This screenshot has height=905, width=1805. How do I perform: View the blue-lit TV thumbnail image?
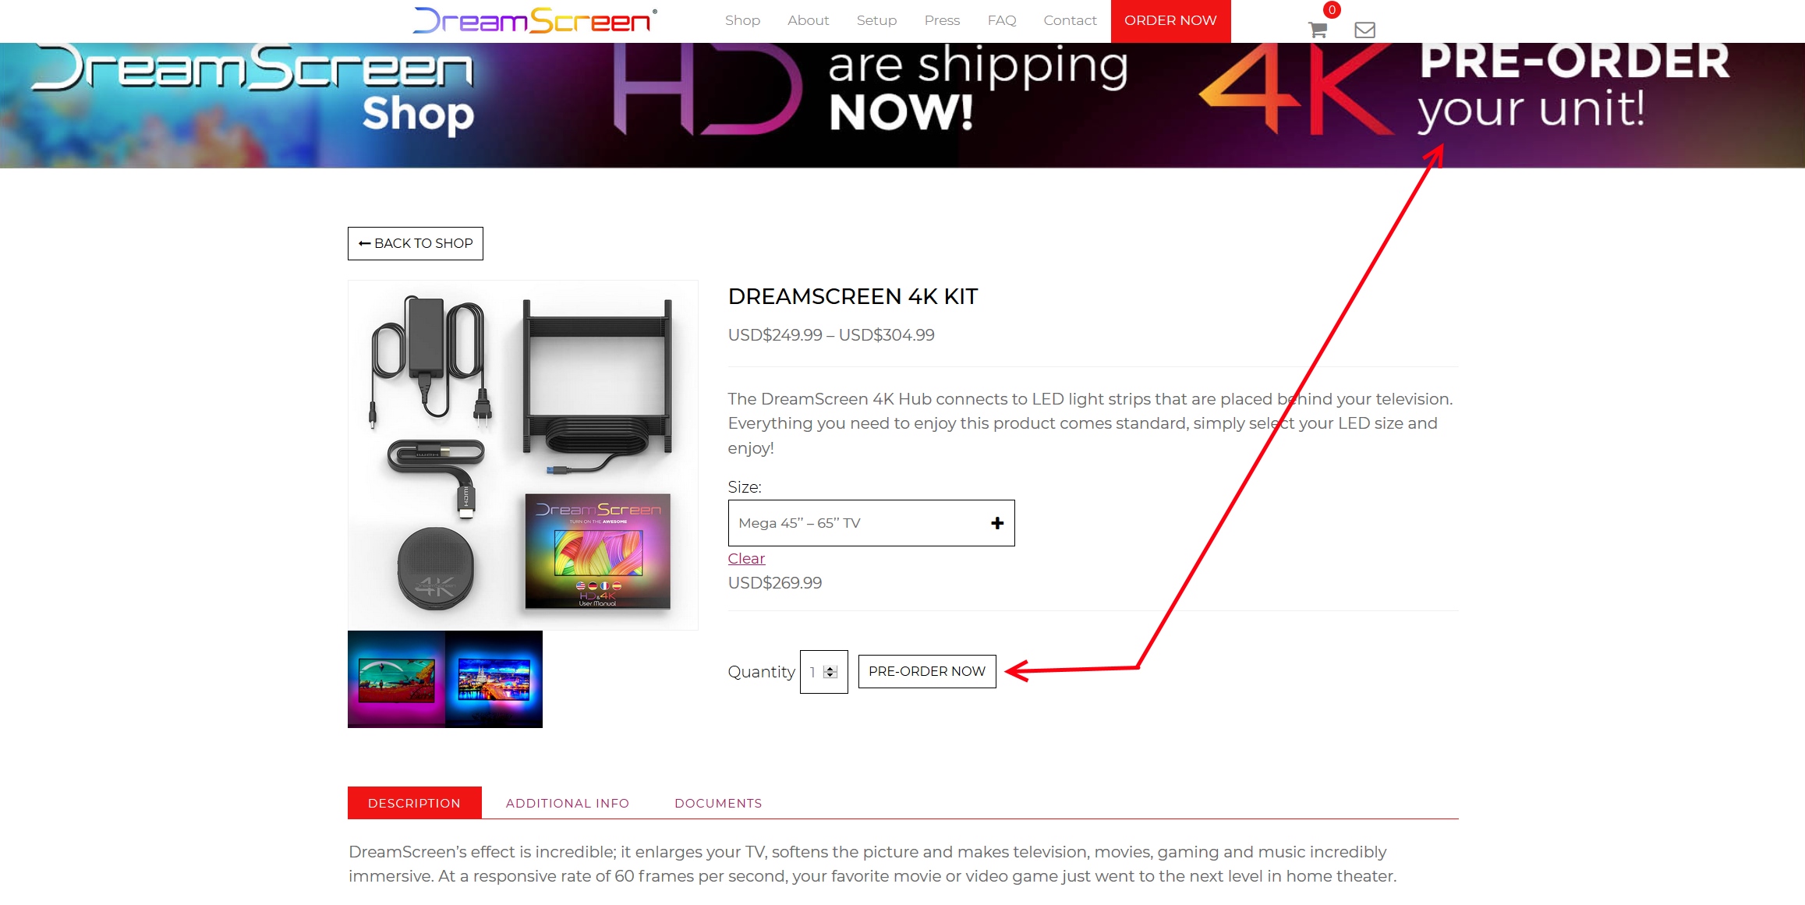494,679
